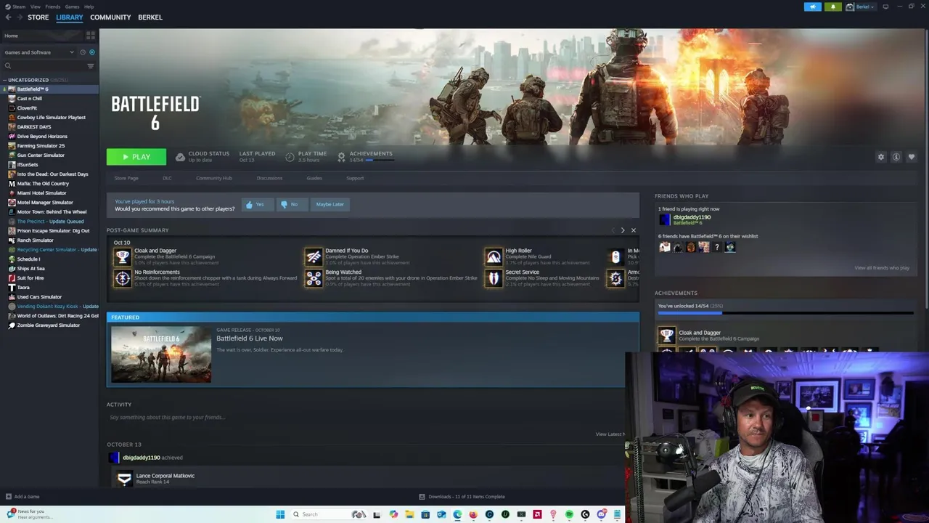Open the Guides link
The image size is (929, 523).
314,178
